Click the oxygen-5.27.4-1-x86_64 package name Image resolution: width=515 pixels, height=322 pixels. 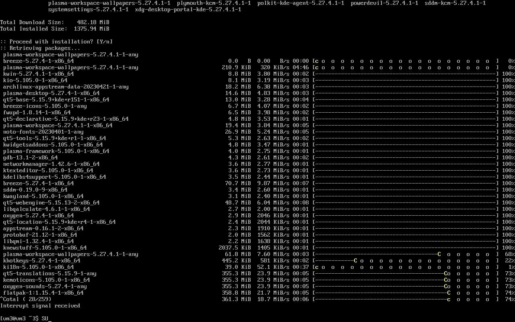click(39, 216)
